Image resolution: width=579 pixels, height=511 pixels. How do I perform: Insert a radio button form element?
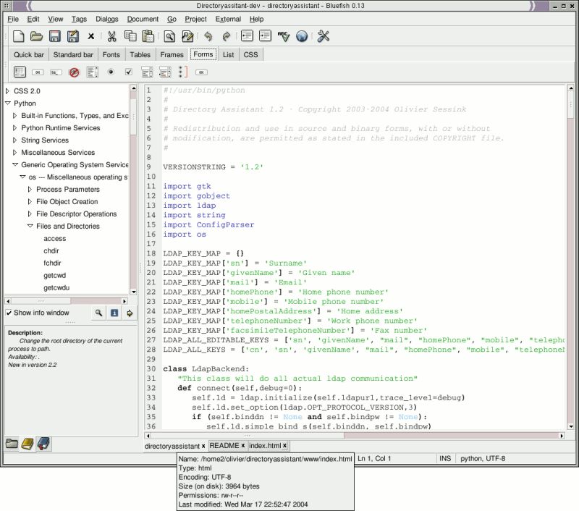coord(111,72)
